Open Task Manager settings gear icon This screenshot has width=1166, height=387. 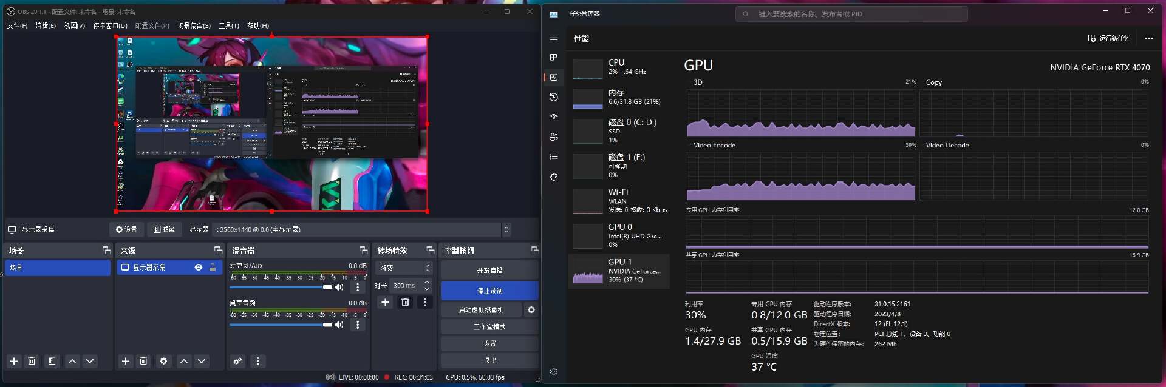553,372
